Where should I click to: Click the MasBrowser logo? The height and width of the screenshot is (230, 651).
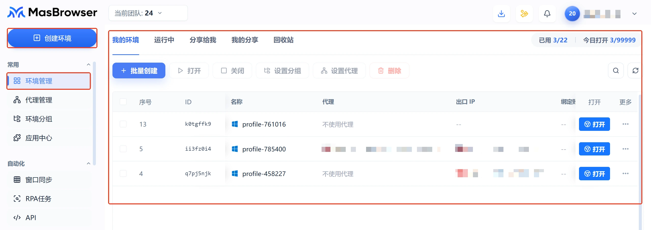[x=52, y=12]
